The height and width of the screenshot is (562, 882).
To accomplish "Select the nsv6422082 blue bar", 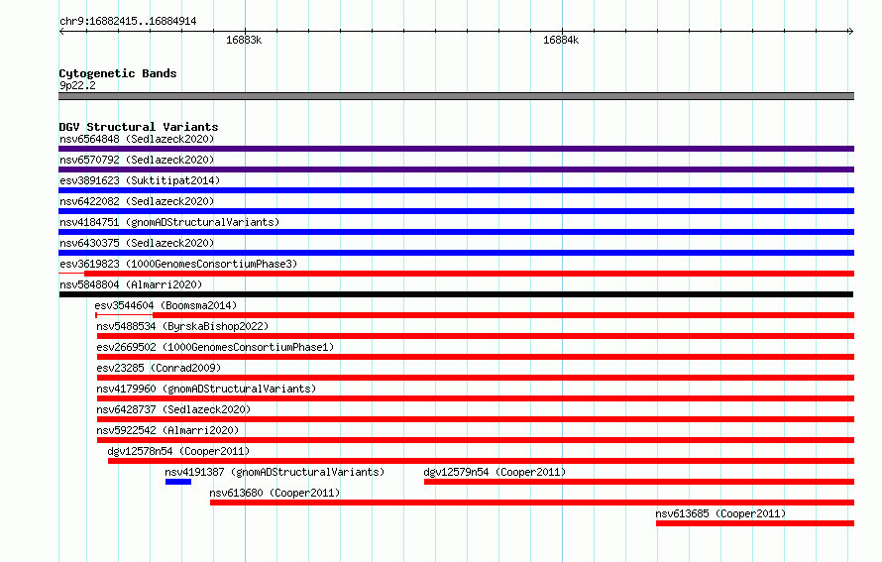I will pos(456,211).
